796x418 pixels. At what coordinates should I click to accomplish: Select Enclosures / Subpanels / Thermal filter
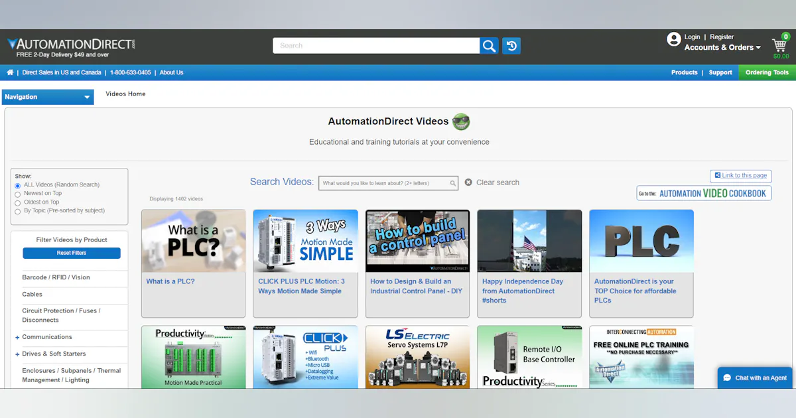tap(71, 376)
